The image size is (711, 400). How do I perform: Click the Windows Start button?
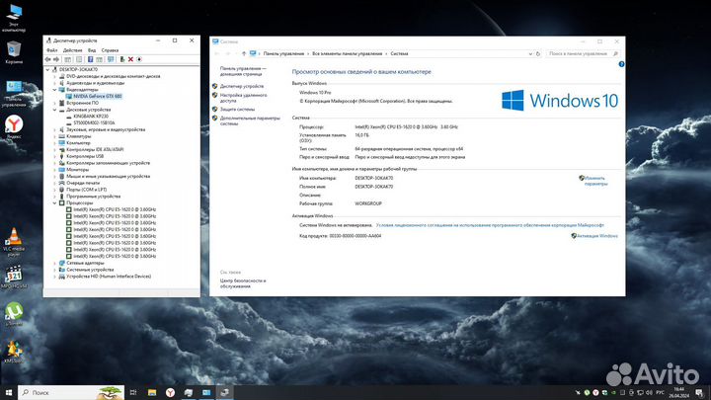9,393
